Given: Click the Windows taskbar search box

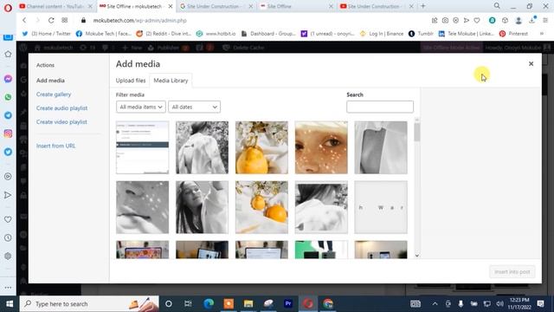Looking at the screenshot, I should tap(89, 303).
